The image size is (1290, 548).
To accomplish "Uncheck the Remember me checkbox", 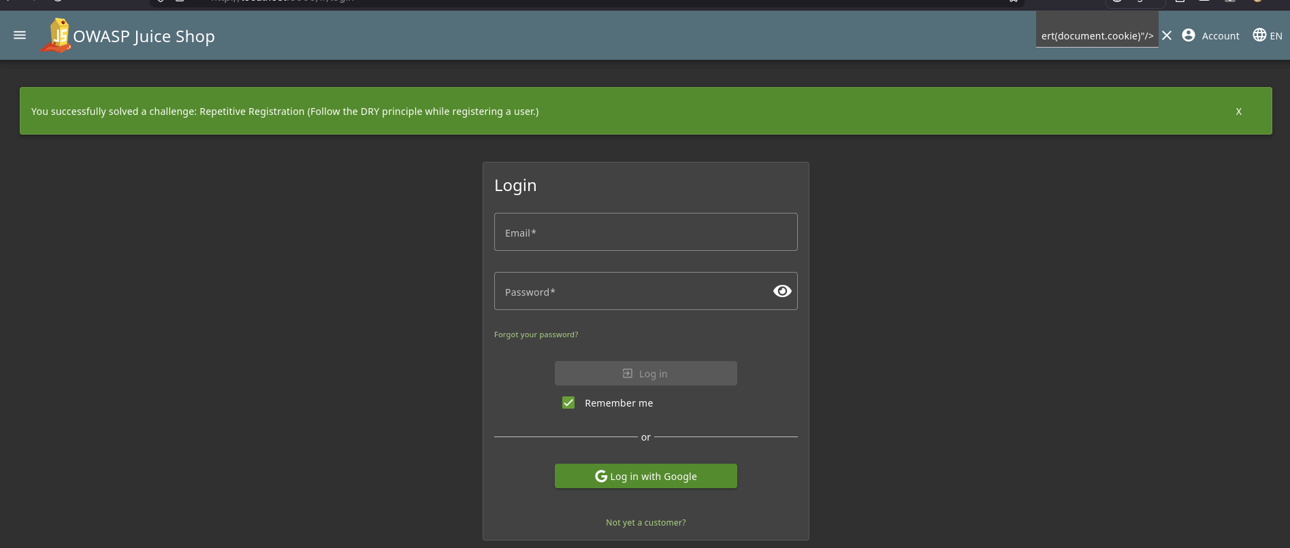I will 568,403.
